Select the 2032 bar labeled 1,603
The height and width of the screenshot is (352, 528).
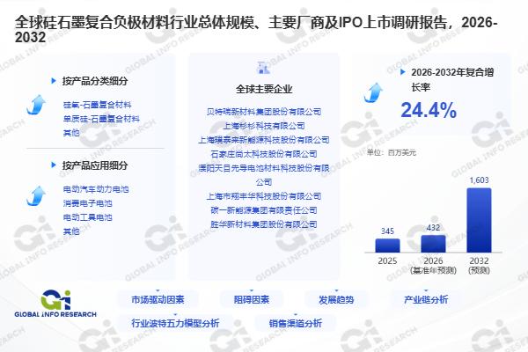tap(480, 220)
